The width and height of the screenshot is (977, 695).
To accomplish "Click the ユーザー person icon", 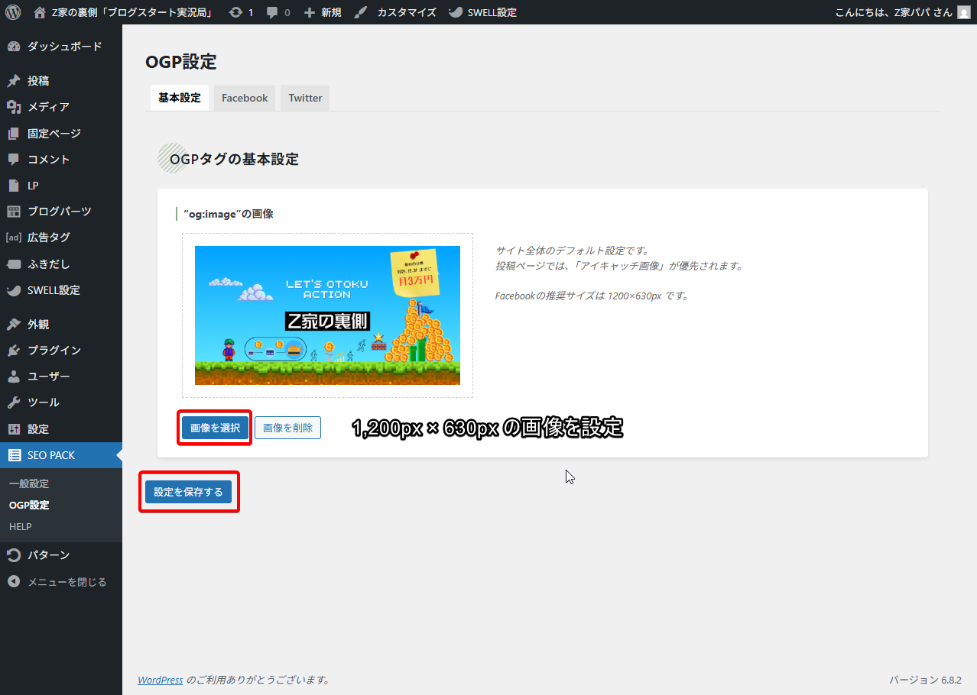I will pyautogui.click(x=14, y=377).
